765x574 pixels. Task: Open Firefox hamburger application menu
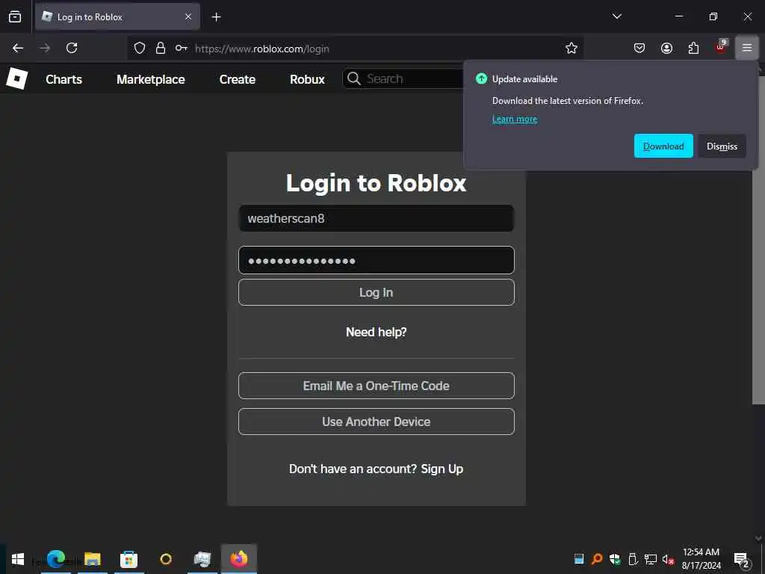pos(747,48)
